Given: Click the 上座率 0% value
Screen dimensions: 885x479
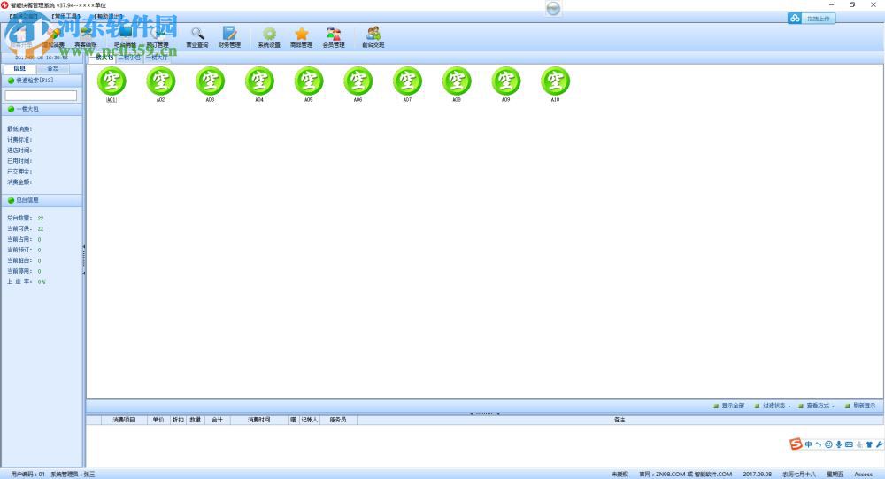Looking at the screenshot, I should click(42, 282).
